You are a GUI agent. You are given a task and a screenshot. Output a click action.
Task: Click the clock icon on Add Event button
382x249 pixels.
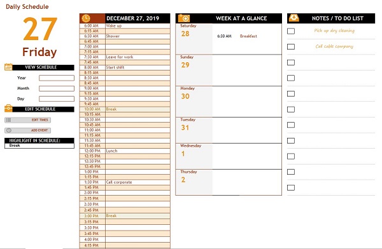(9, 130)
